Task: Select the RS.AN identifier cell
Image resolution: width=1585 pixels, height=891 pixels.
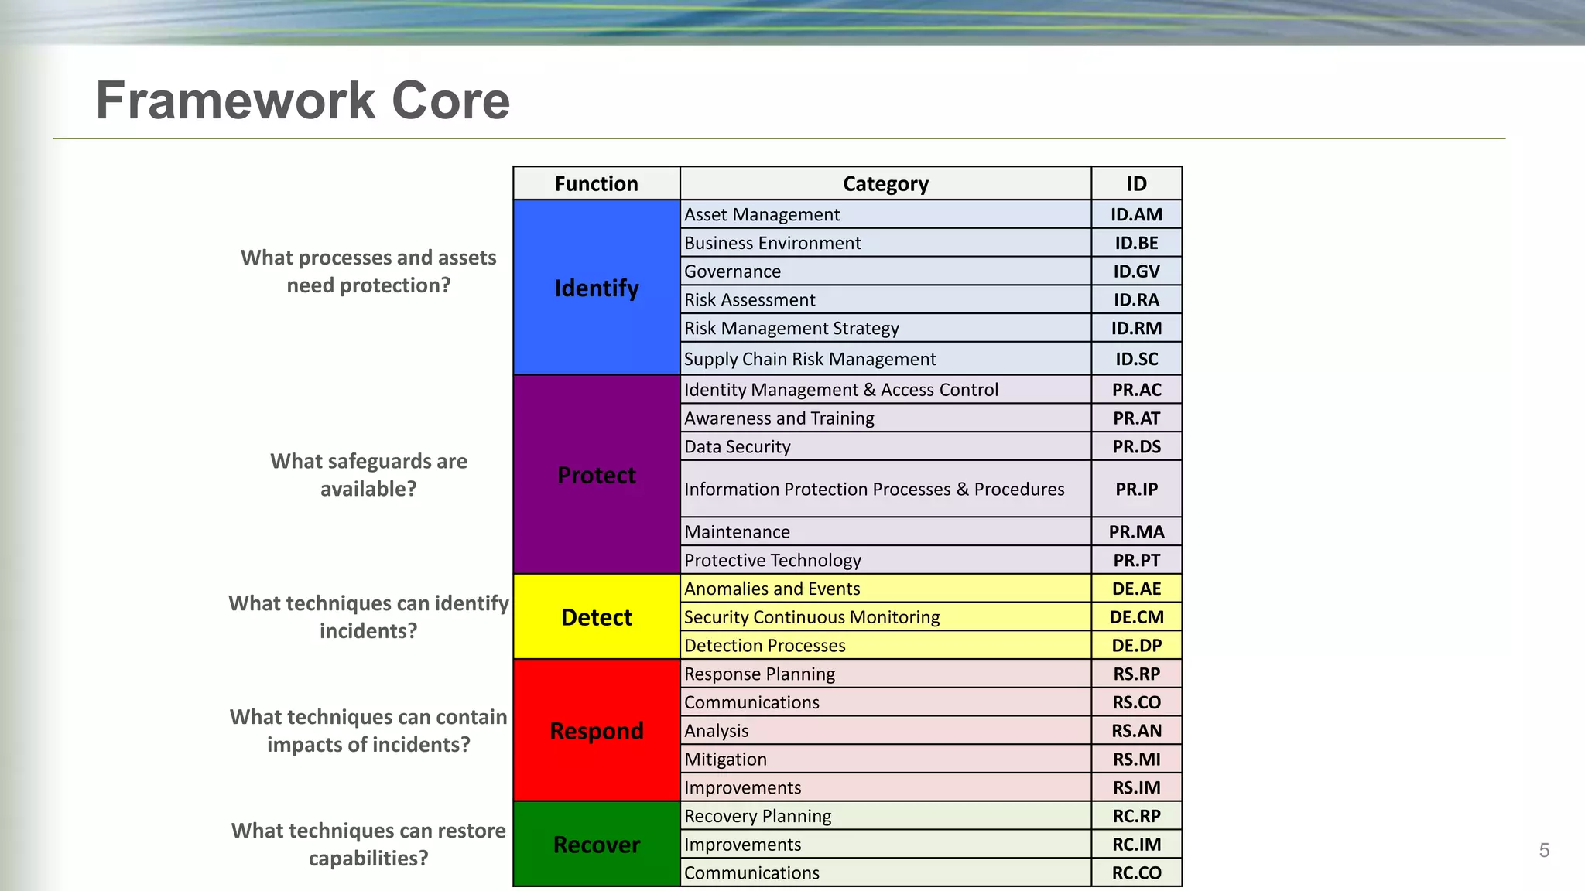Action: [x=1137, y=731]
